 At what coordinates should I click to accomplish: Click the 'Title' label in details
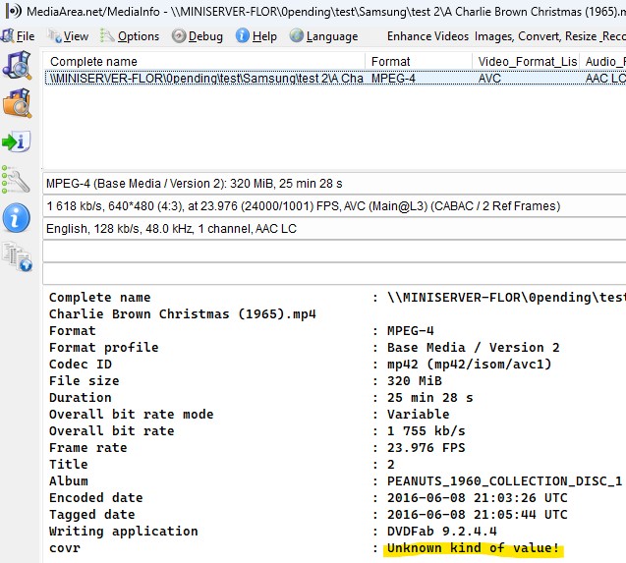(x=68, y=465)
